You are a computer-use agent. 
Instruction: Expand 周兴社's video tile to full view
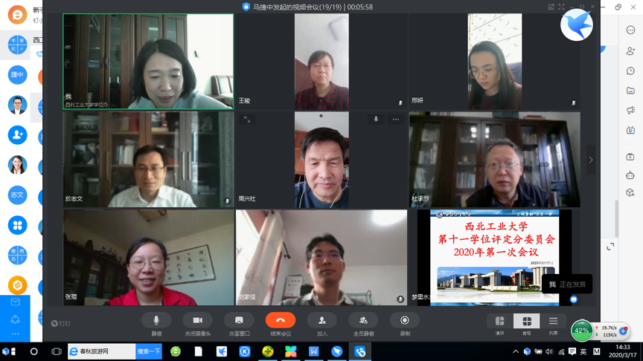pyautogui.click(x=247, y=120)
